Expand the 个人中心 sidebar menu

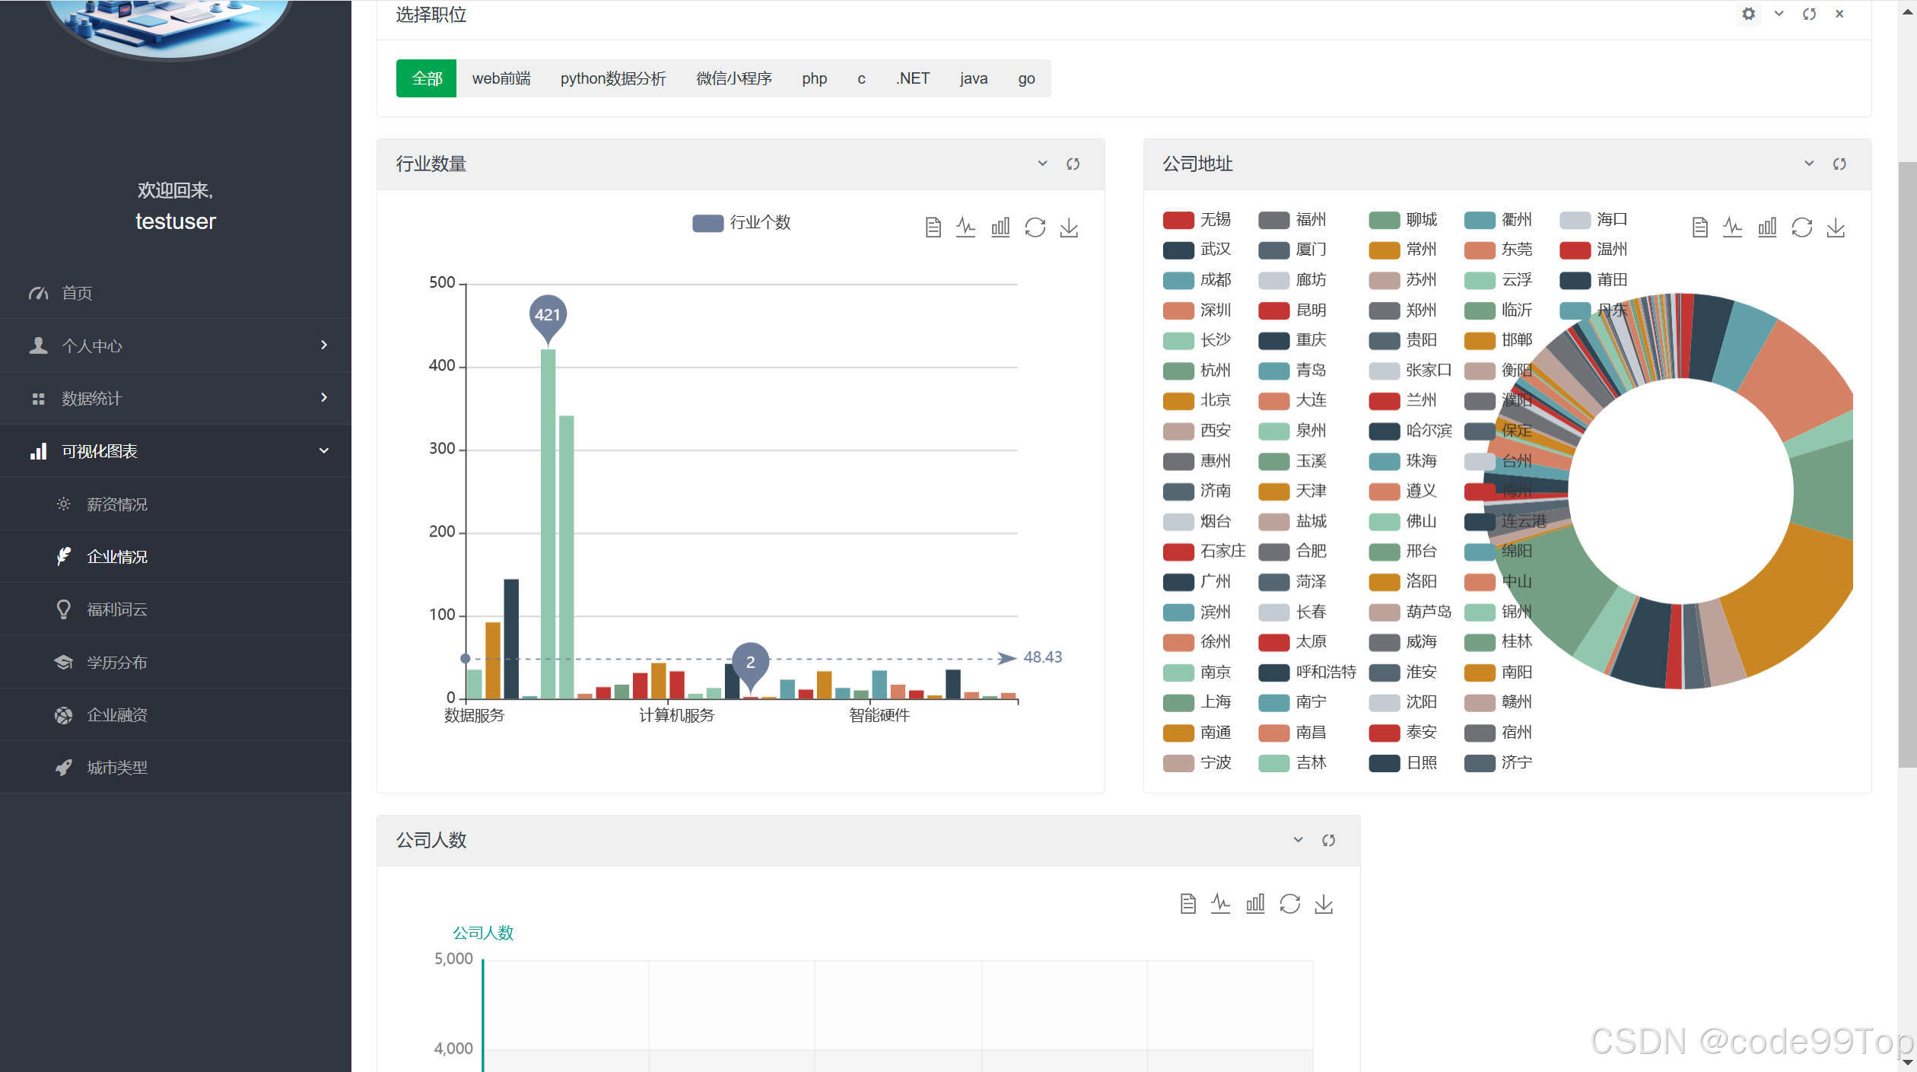175,345
